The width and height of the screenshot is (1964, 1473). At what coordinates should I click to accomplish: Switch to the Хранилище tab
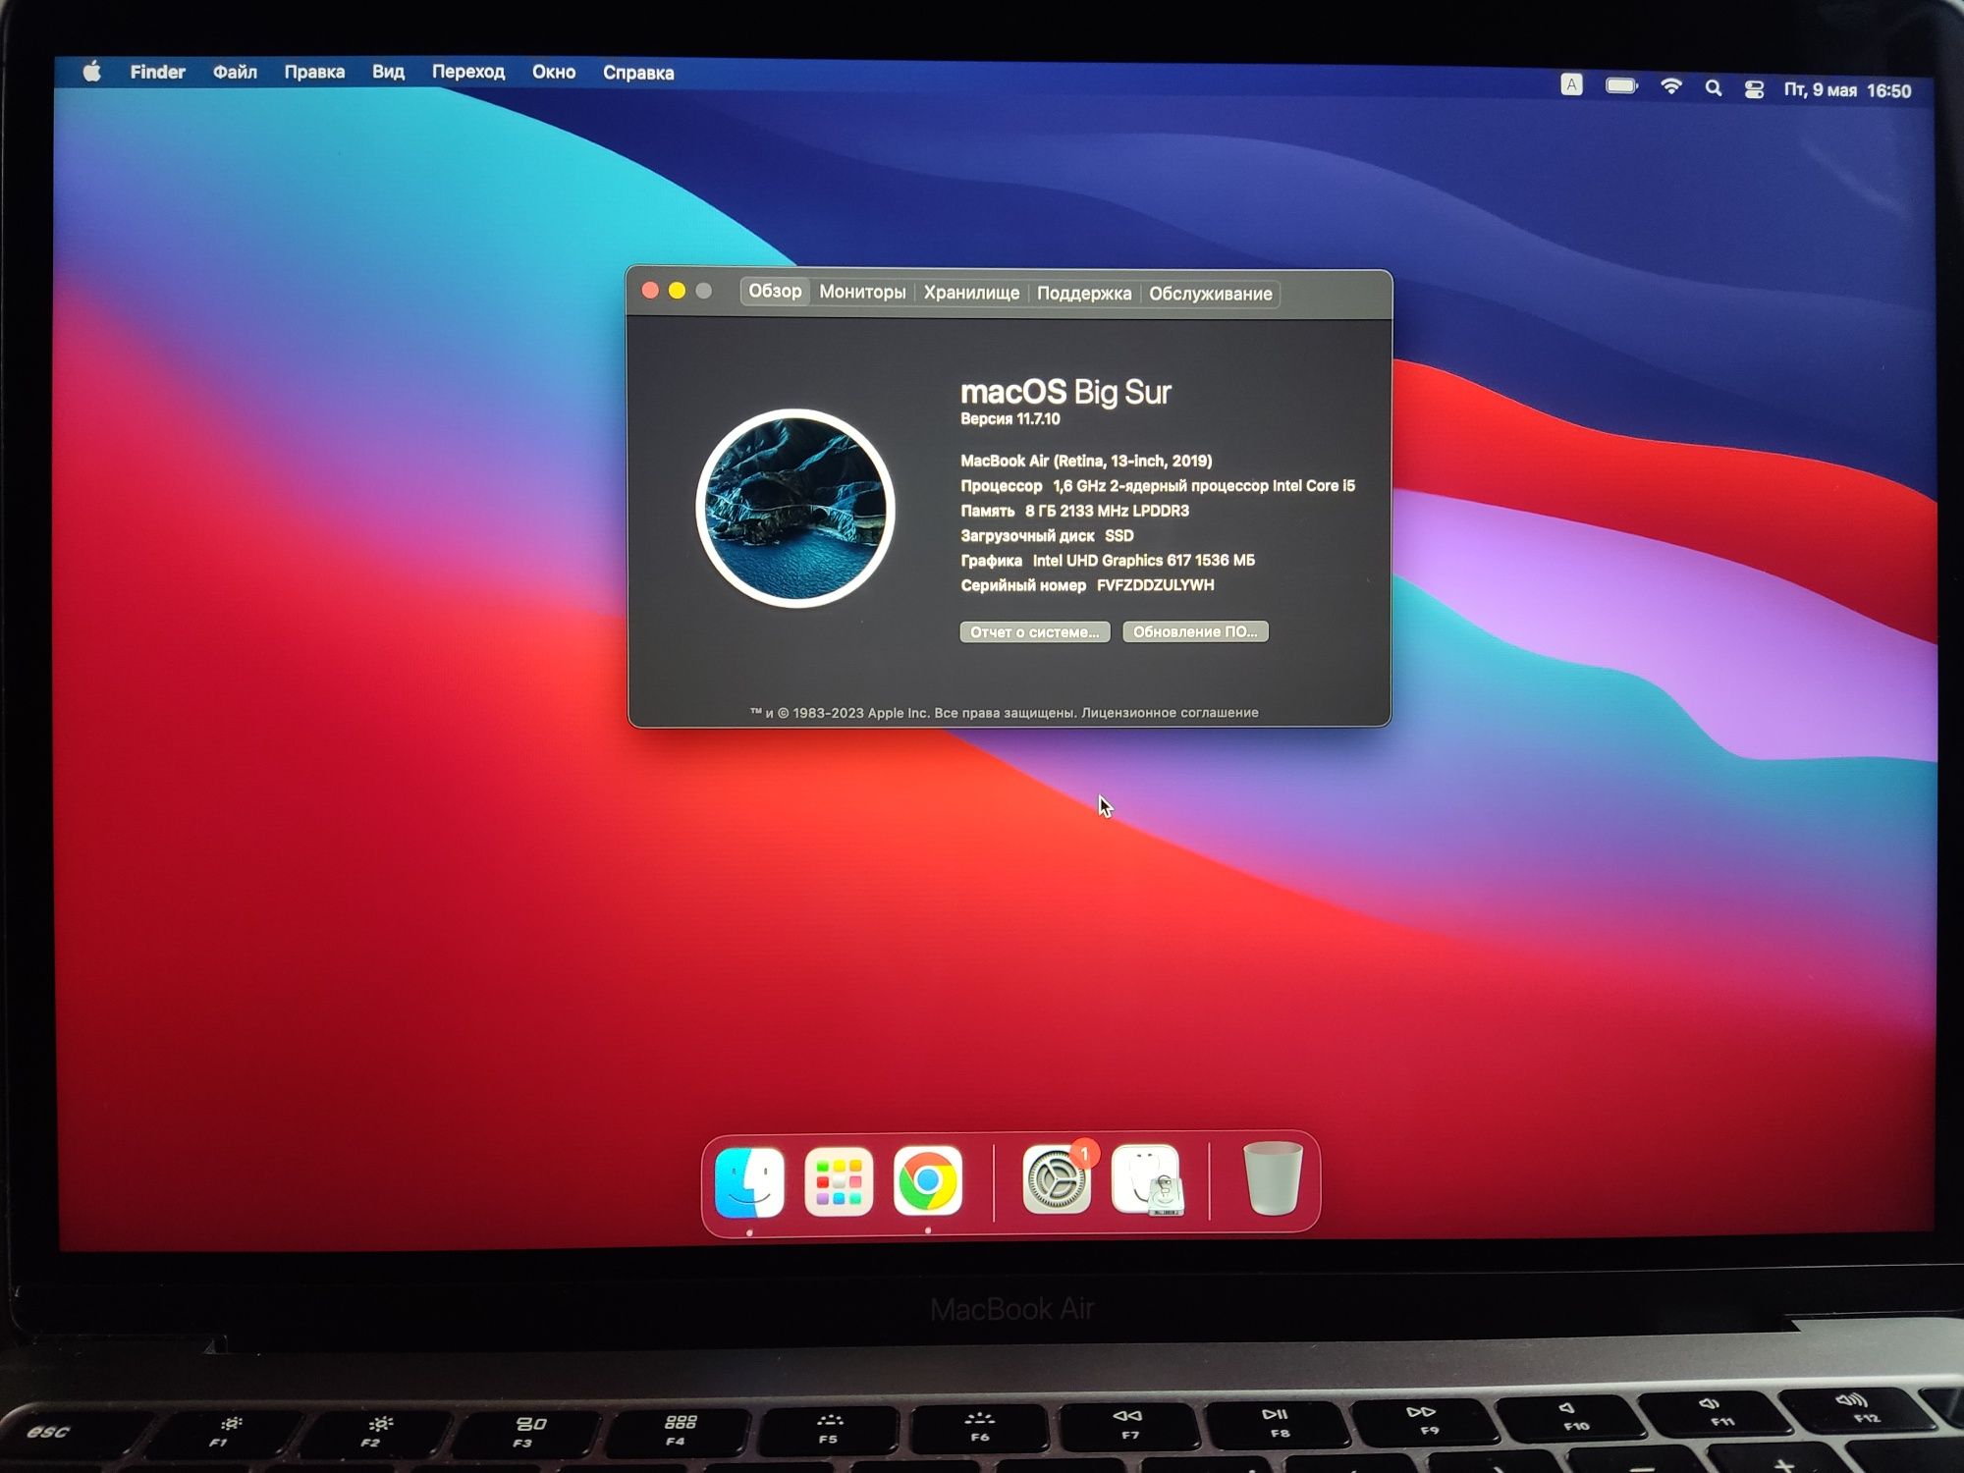971,293
